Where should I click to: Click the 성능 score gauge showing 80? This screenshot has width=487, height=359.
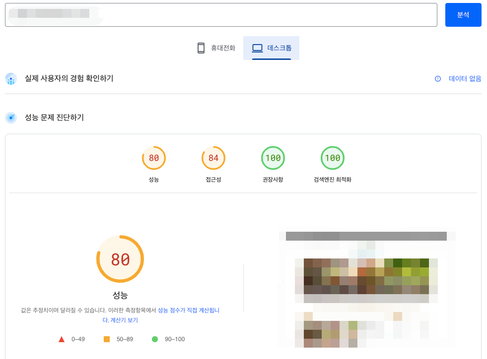[x=153, y=157]
